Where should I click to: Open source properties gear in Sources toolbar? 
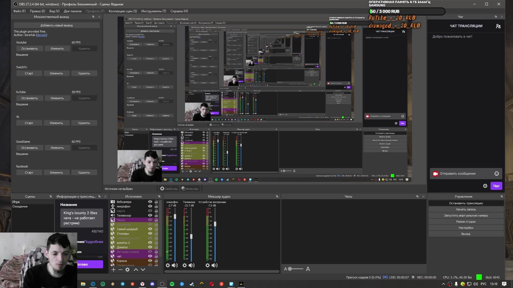point(127,270)
